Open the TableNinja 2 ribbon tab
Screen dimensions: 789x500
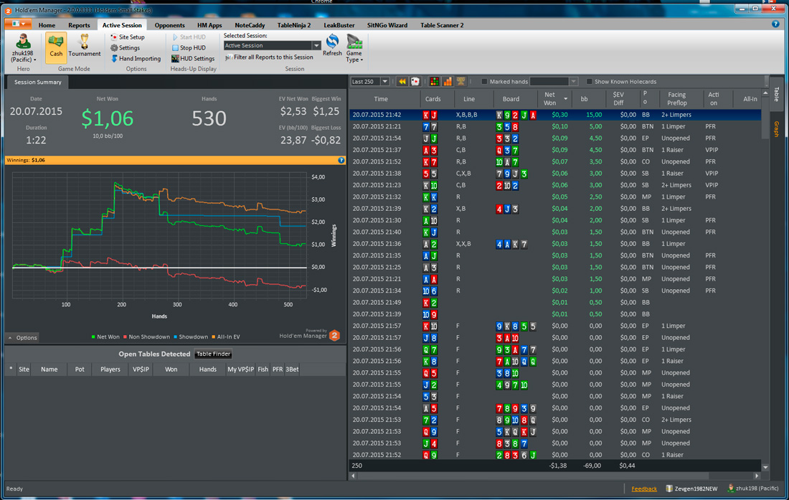point(294,25)
